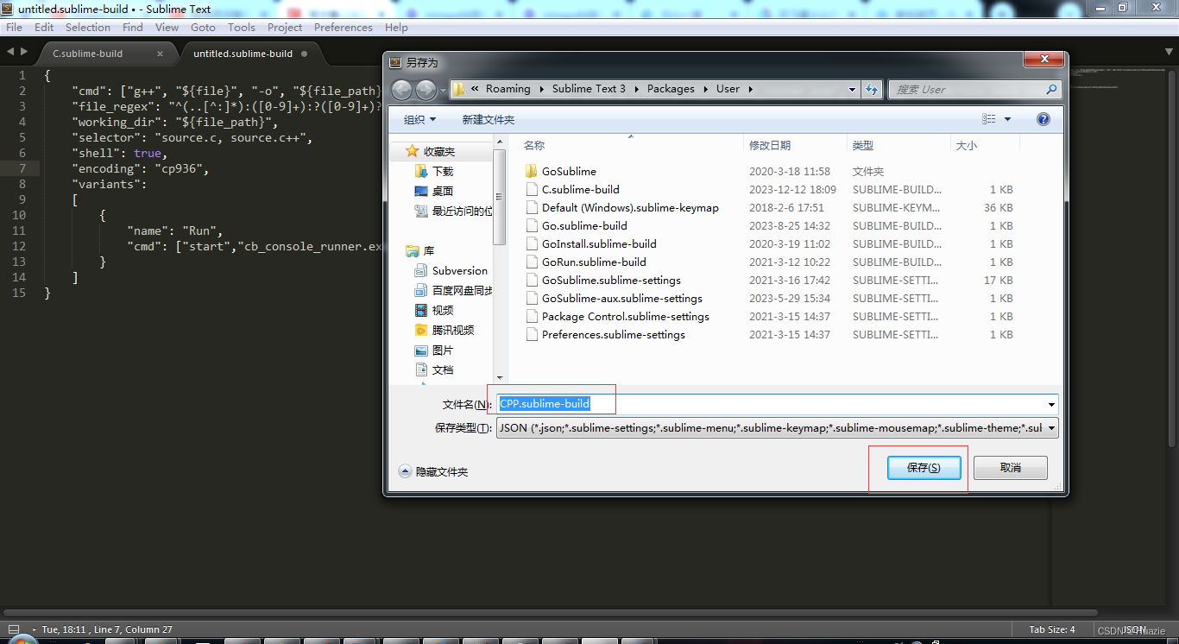This screenshot has width=1179, height=644.
Task: Open the Preferences menu
Action: 344,27
